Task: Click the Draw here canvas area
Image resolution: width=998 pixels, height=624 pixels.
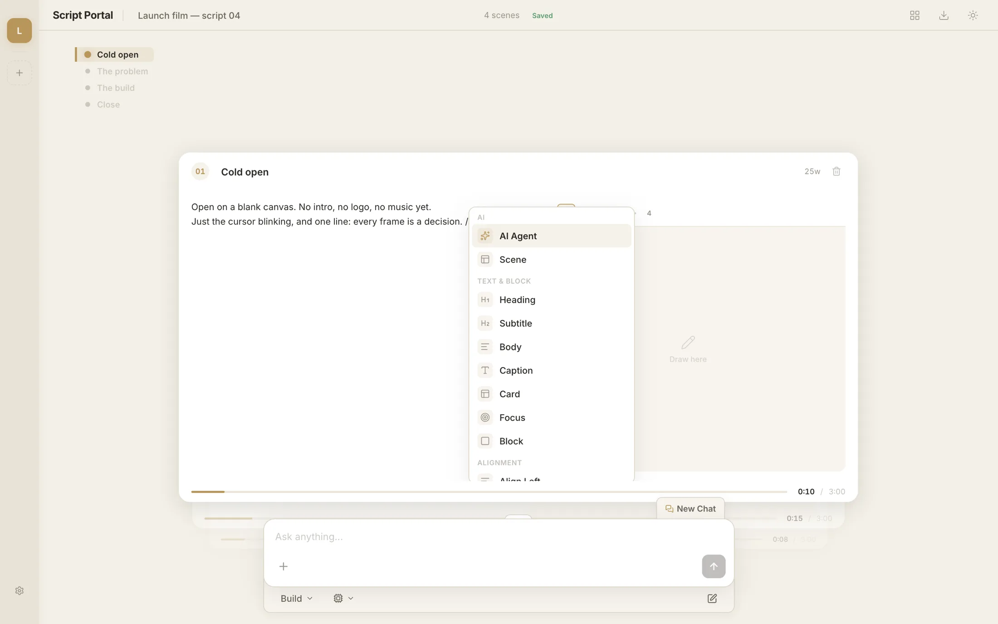Action: 739,349
